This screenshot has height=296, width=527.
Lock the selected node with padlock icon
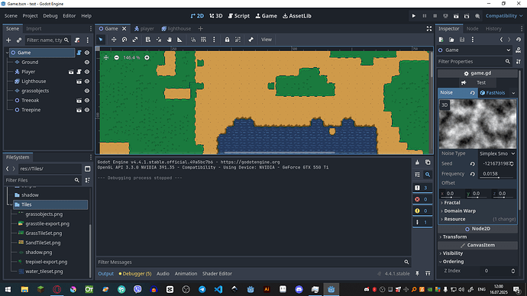point(227,40)
